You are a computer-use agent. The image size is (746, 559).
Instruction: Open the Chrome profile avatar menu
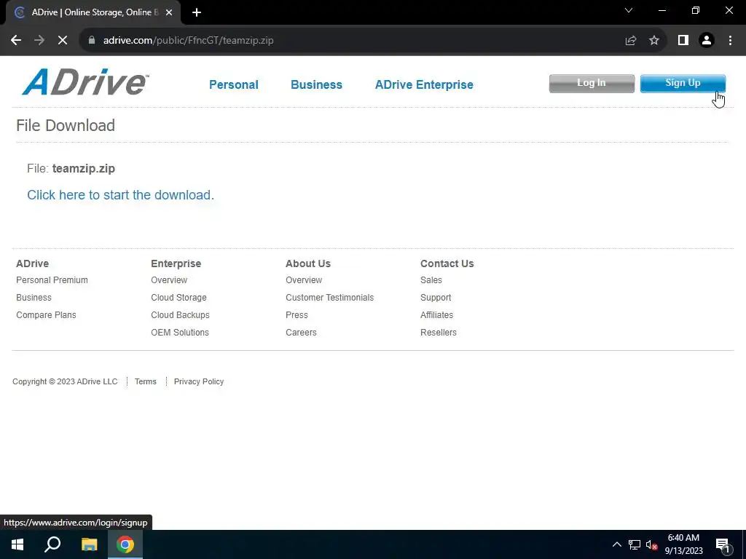[707, 41]
